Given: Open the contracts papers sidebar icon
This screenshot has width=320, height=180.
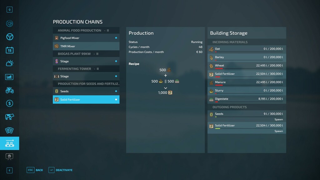Looking at the screenshot, I should pos(9,130).
